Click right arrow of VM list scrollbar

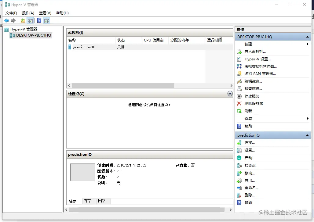click(231, 86)
